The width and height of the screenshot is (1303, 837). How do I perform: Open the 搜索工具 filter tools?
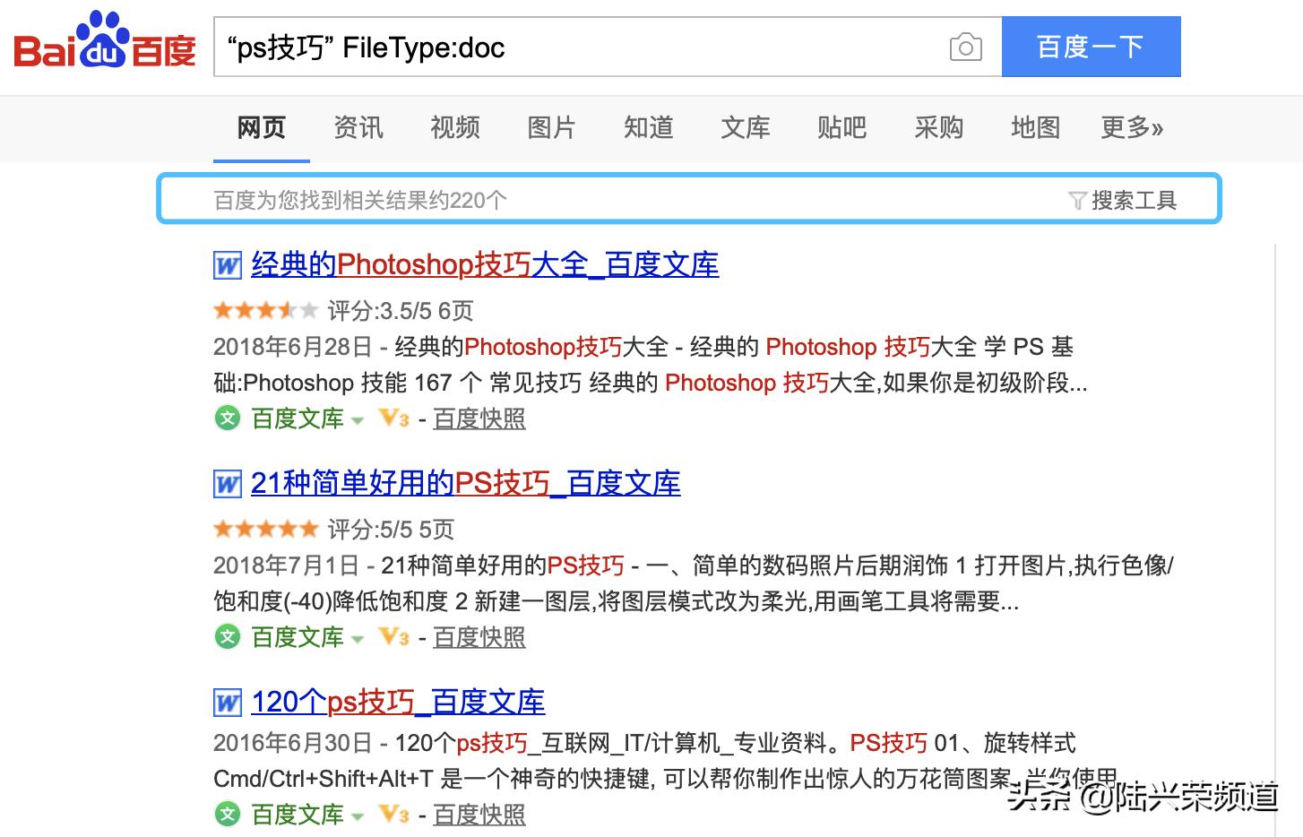point(1123,200)
